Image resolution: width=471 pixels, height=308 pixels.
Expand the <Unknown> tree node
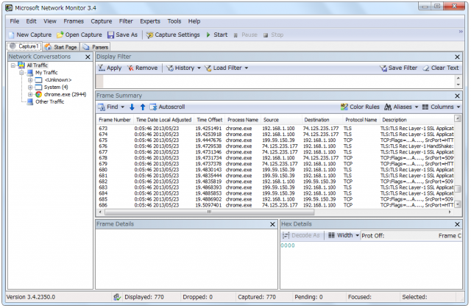point(30,80)
